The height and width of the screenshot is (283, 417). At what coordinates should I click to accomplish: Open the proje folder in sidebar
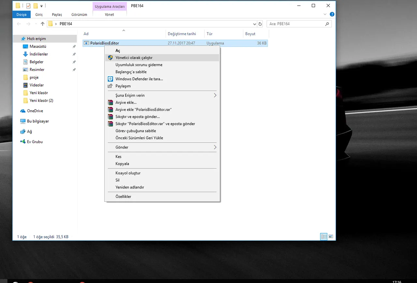(x=34, y=77)
